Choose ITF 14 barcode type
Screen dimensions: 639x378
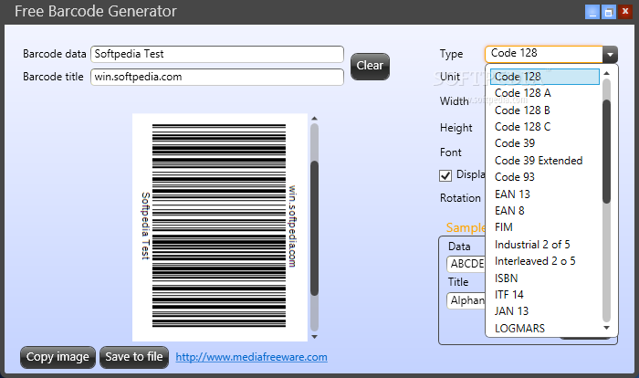tap(545, 294)
